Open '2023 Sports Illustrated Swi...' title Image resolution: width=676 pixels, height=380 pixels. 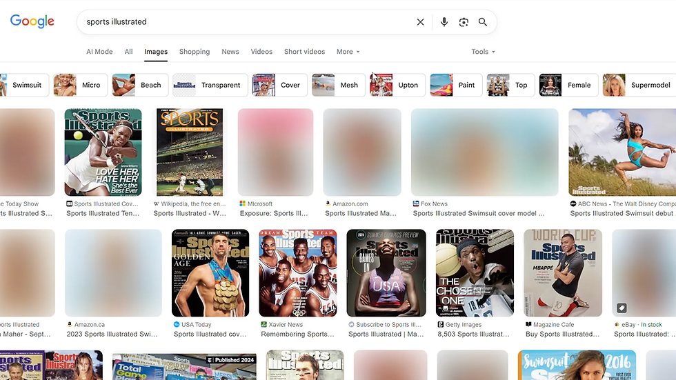[112, 334]
